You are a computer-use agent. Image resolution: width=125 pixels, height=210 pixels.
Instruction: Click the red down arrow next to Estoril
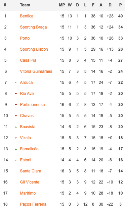click(16, 160)
